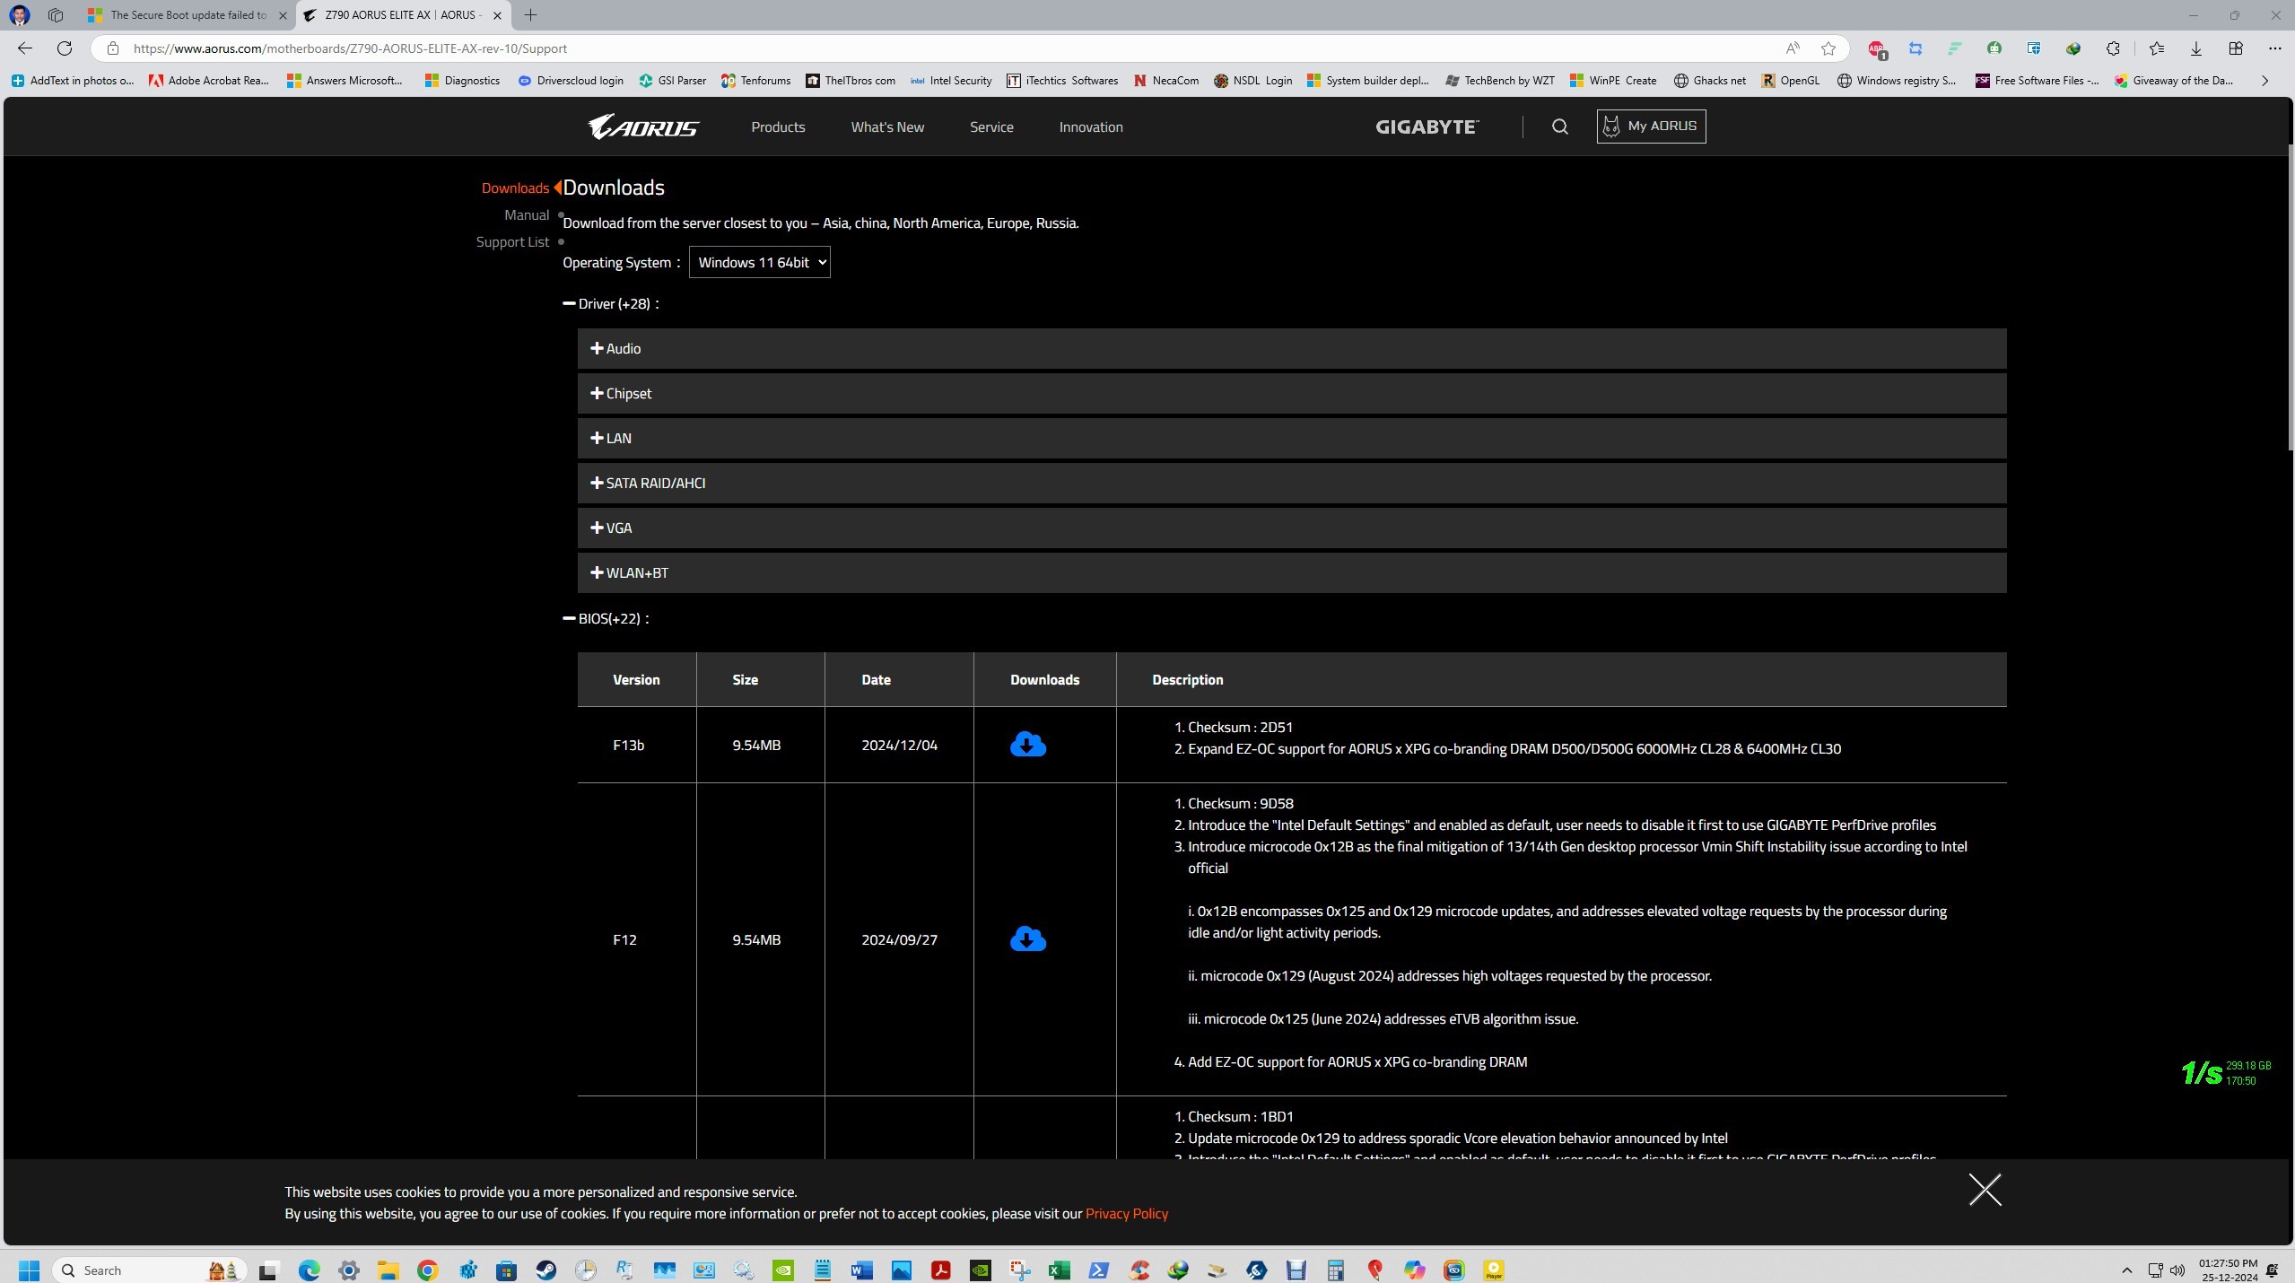Open the Tenforums bookmark
This screenshot has width=2295, height=1283.
[x=755, y=81]
